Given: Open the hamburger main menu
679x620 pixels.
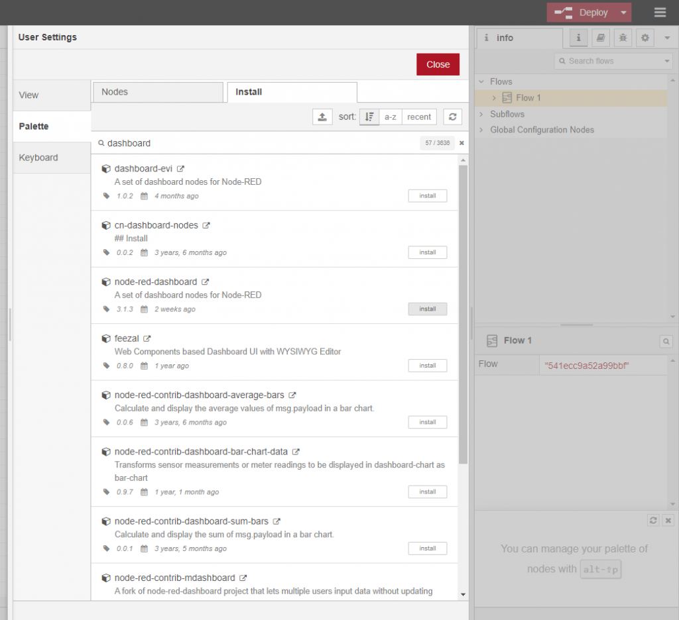Looking at the screenshot, I should coord(660,13).
